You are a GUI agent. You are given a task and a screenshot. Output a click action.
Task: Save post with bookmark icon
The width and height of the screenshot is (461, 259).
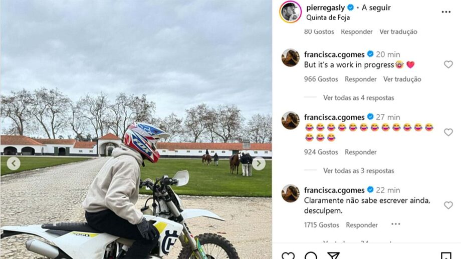446,255
